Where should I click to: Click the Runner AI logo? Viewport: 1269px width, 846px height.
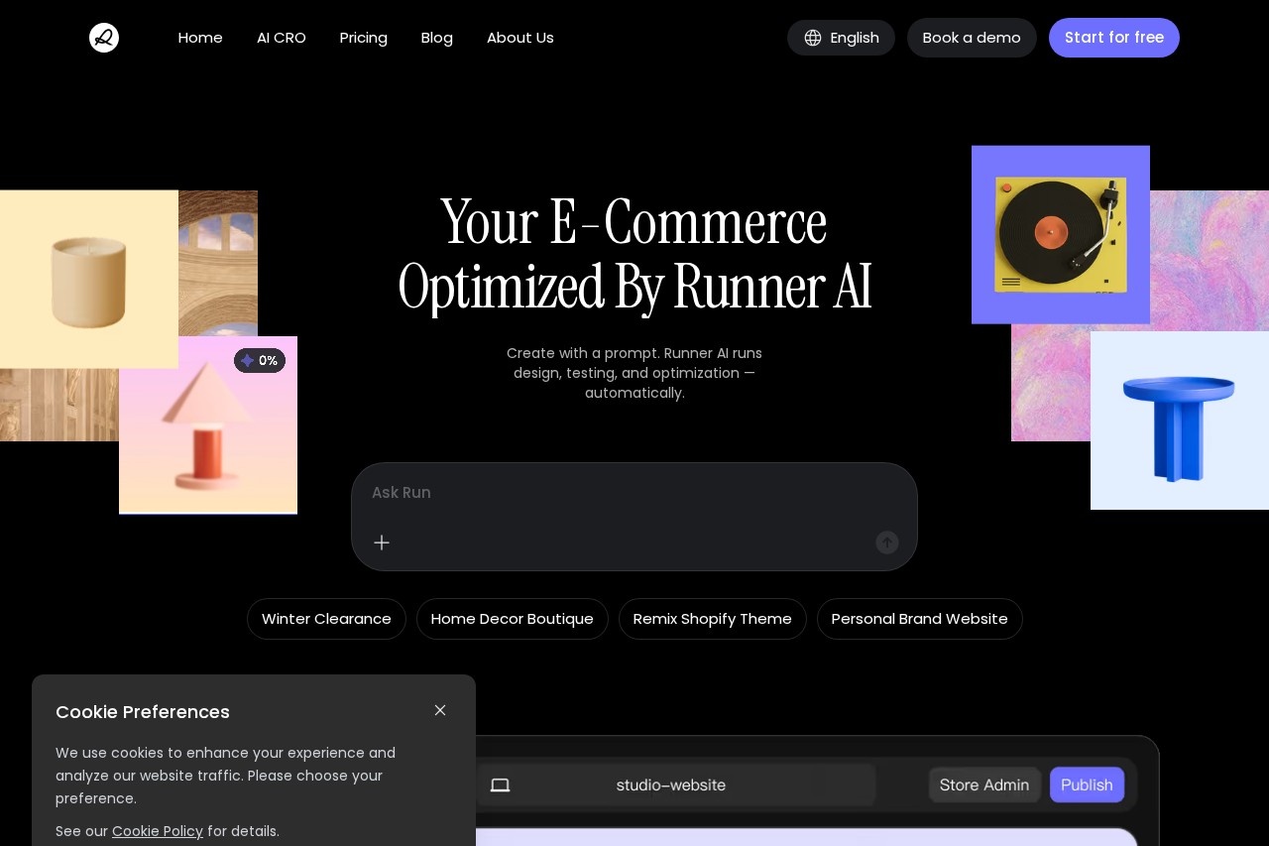coord(104,38)
